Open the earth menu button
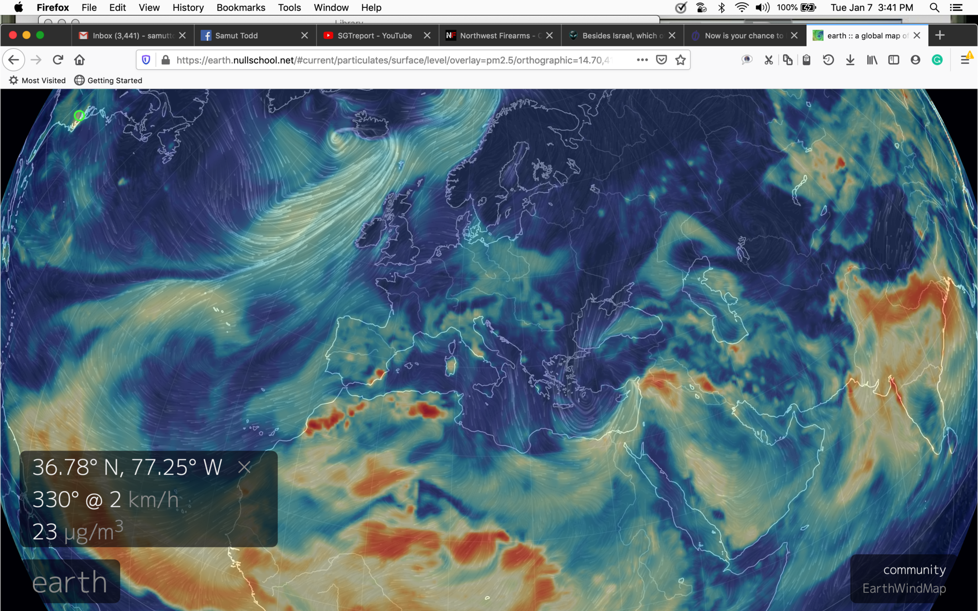 click(x=70, y=582)
